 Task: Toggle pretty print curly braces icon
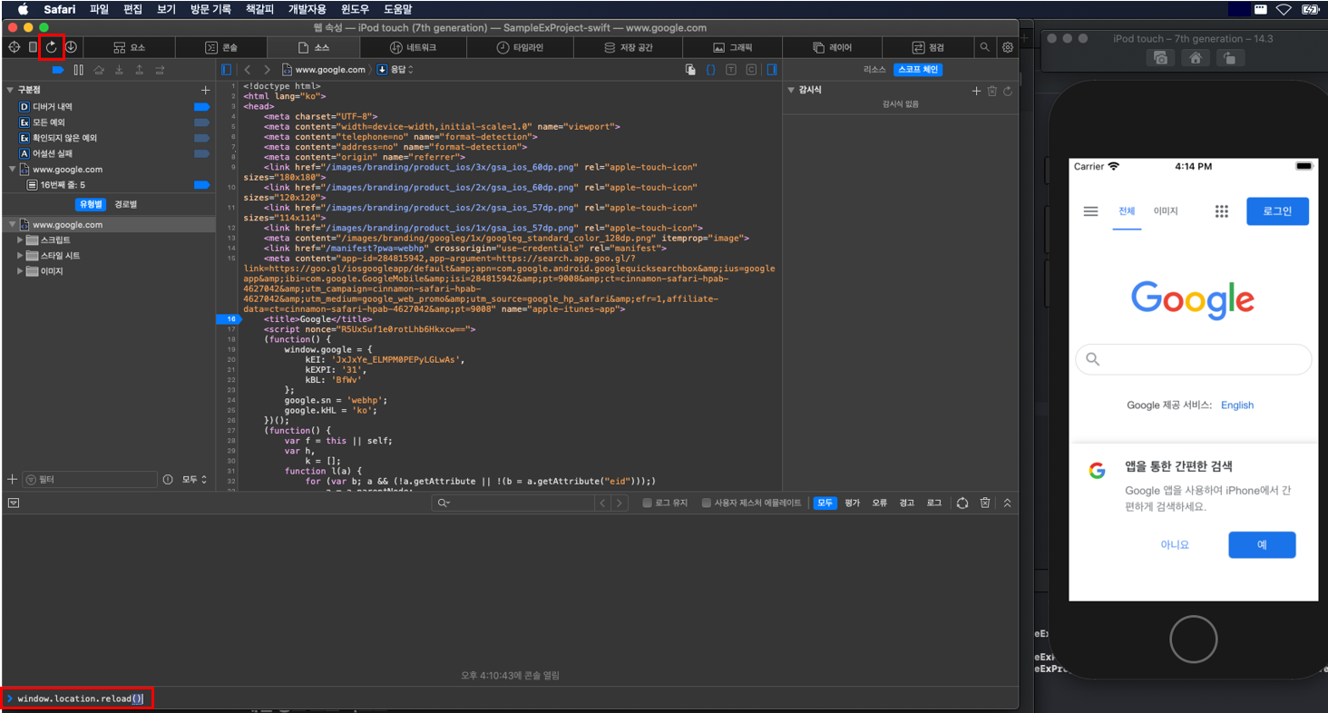710,70
